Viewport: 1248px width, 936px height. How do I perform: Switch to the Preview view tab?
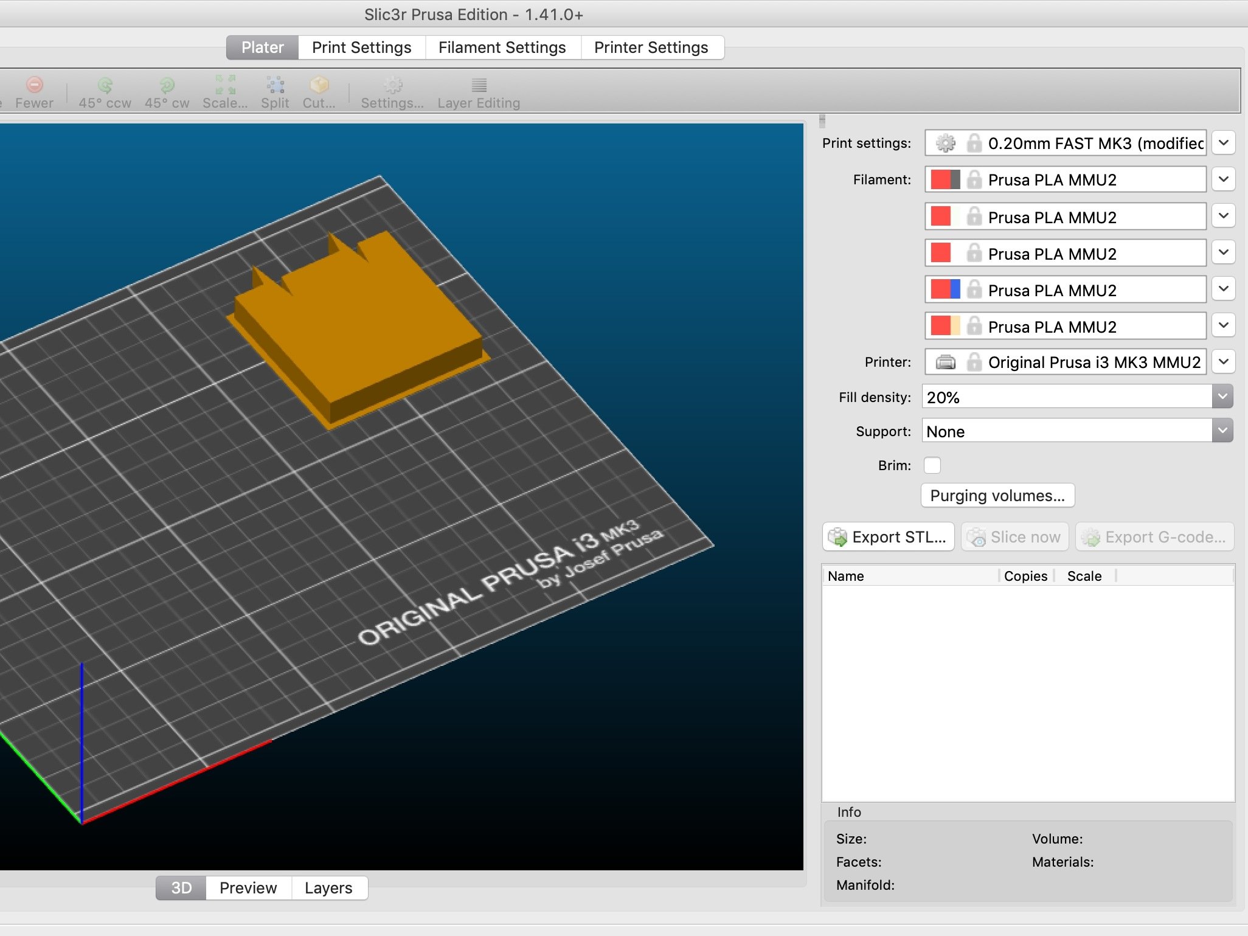(x=248, y=888)
